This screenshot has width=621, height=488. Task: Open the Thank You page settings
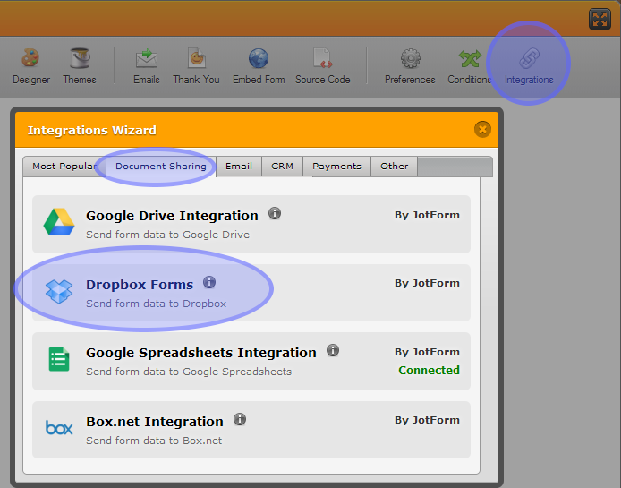(x=196, y=64)
